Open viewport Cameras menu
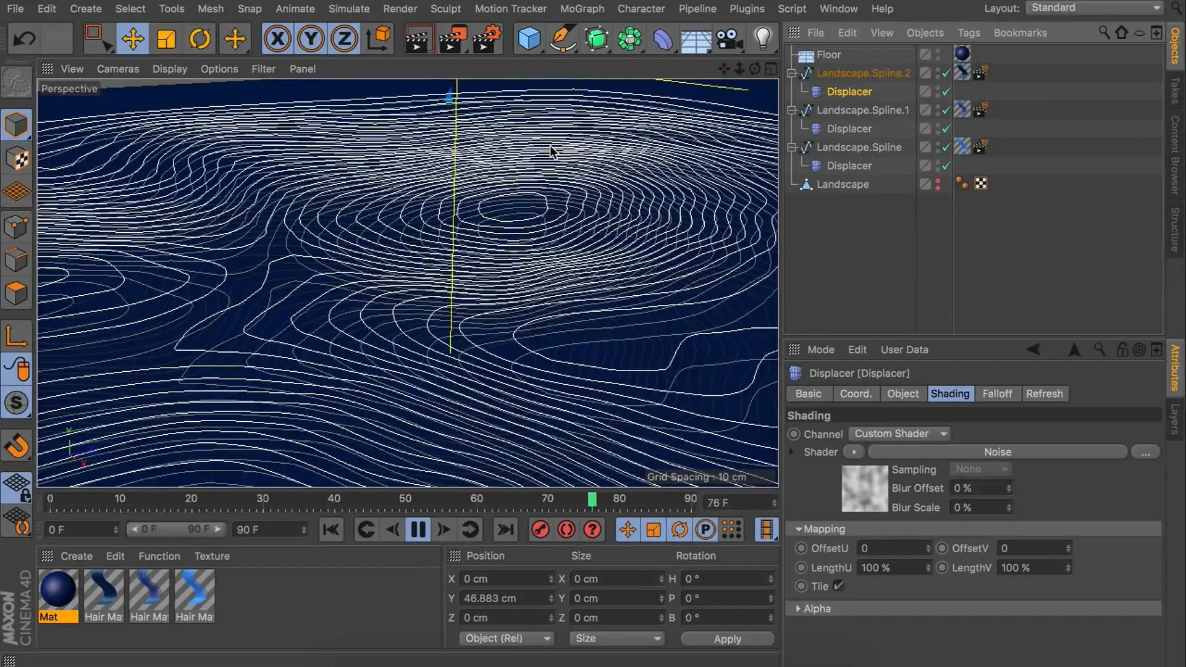The image size is (1186, 667). [x=117, y=69]
